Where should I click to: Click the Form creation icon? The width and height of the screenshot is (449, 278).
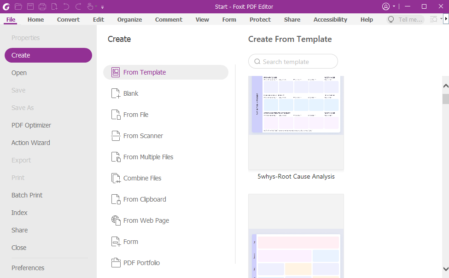116,242
